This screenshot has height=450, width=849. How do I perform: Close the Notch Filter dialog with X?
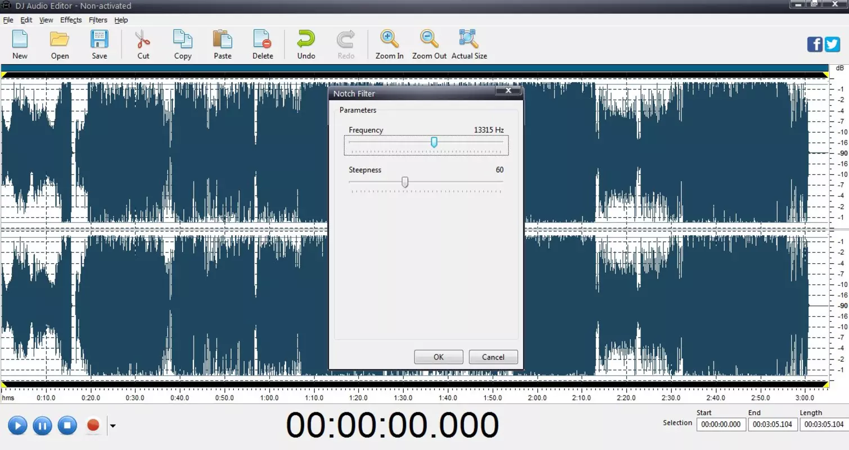[508, 91]
